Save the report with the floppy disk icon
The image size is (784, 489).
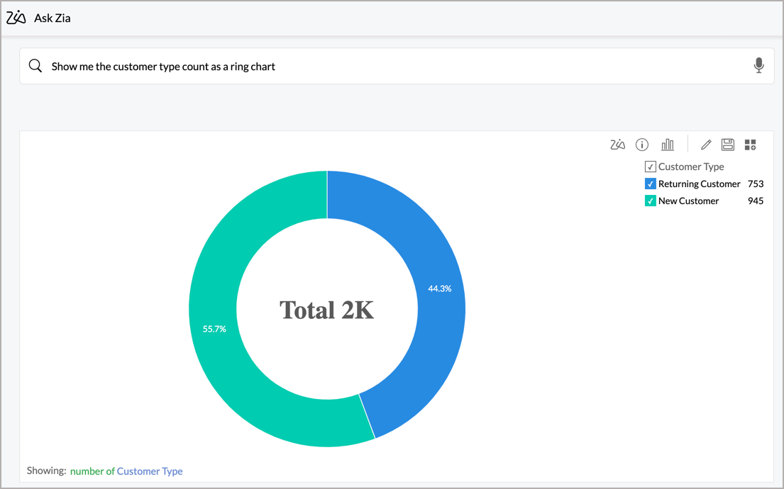tap(727, 145)
